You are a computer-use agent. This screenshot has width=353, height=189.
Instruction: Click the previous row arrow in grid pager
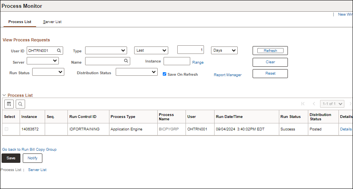(x=314, y=104)
